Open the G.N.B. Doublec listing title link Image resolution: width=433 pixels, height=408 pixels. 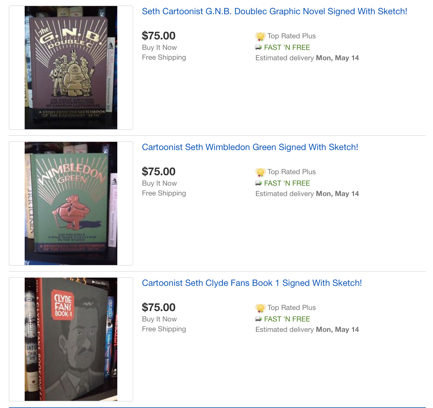pos(274,12)
